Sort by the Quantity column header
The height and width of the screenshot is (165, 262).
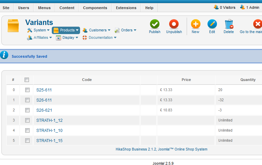pyautogui.click(x=248, y=80)
